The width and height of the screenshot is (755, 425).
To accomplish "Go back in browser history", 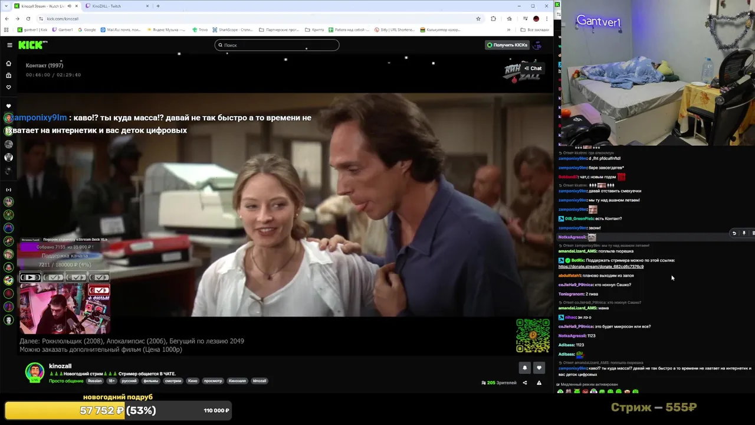I will click(x=6, y=18).
